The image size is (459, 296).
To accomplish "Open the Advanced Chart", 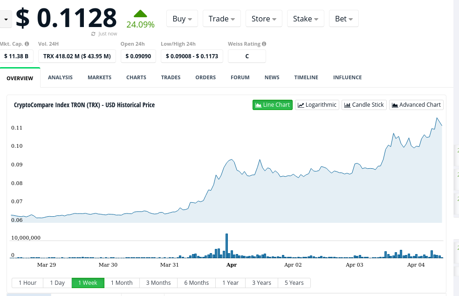I will tap(416, 105).
